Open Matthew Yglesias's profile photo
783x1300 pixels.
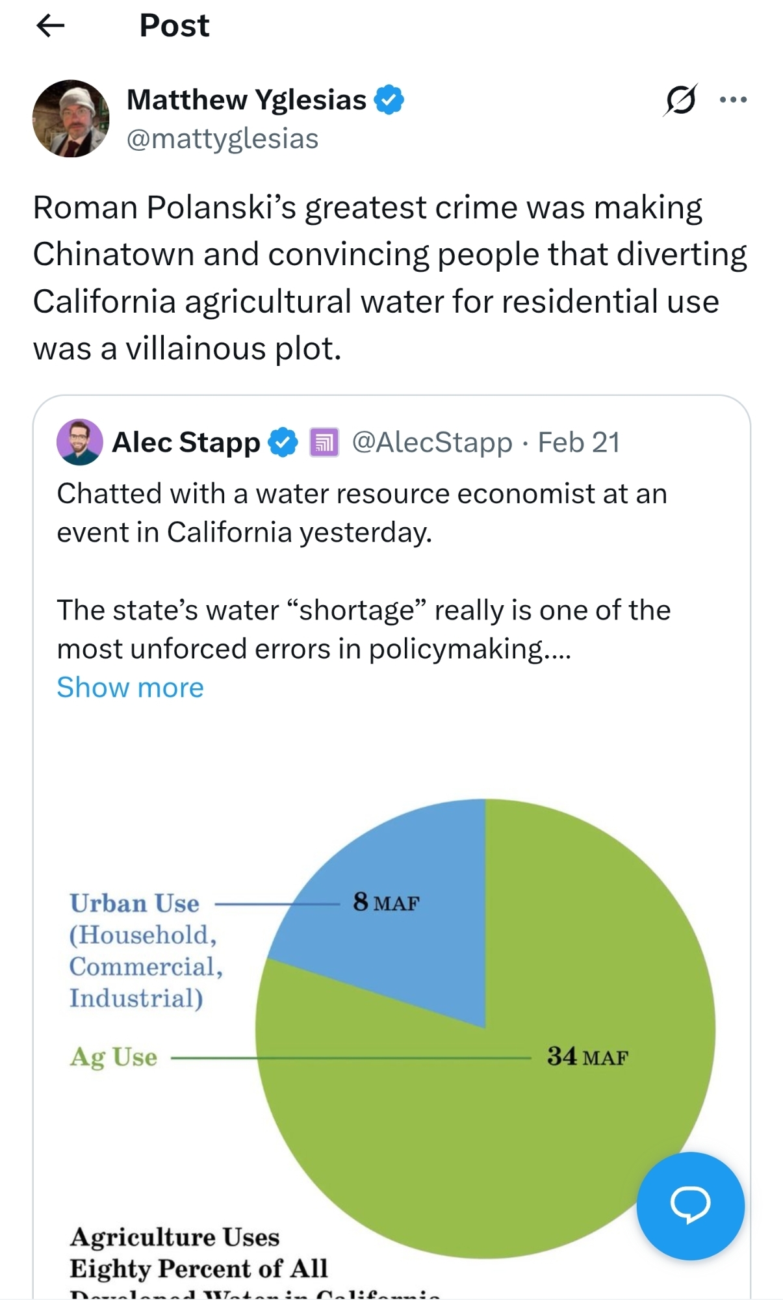71,118
